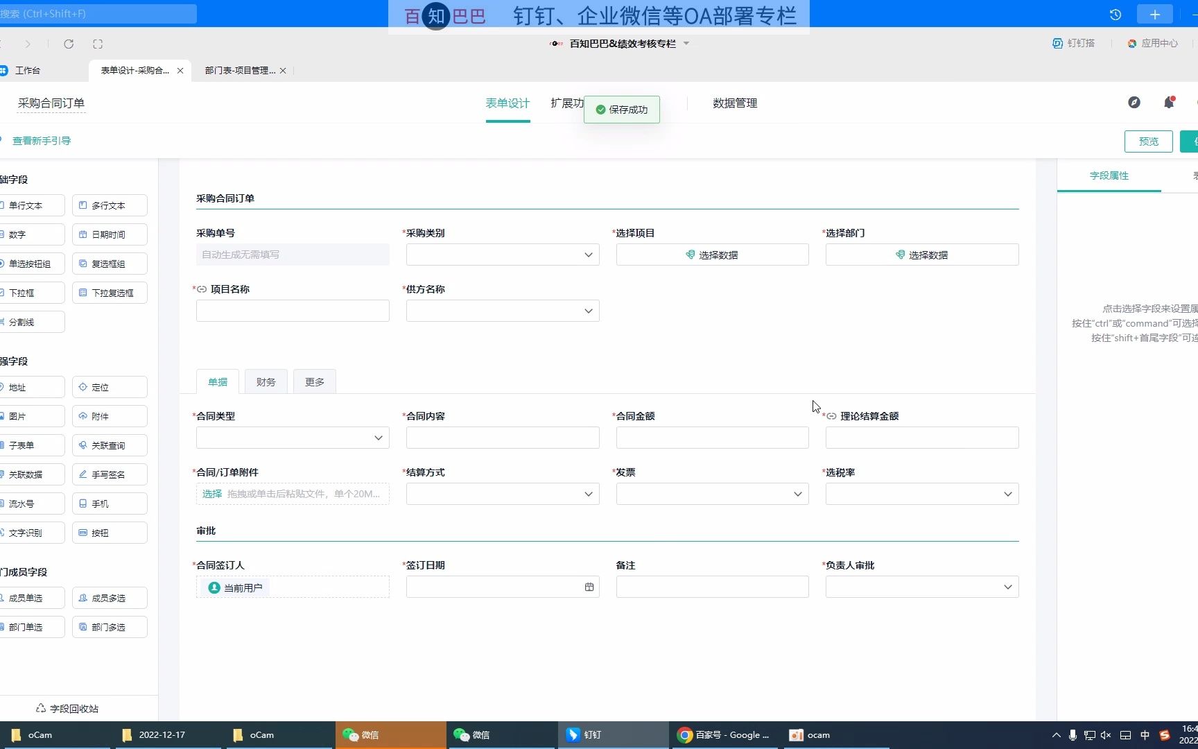Add the 手写签名 field
Image resolution: width=1198 pixels, height=749 pixels.
click(110, 474)
